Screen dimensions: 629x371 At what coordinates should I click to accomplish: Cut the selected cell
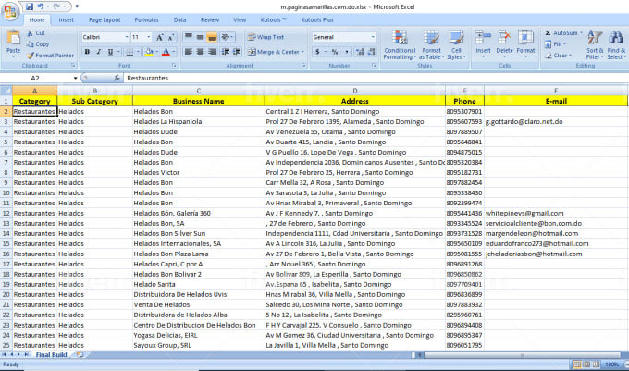(36, 33)
